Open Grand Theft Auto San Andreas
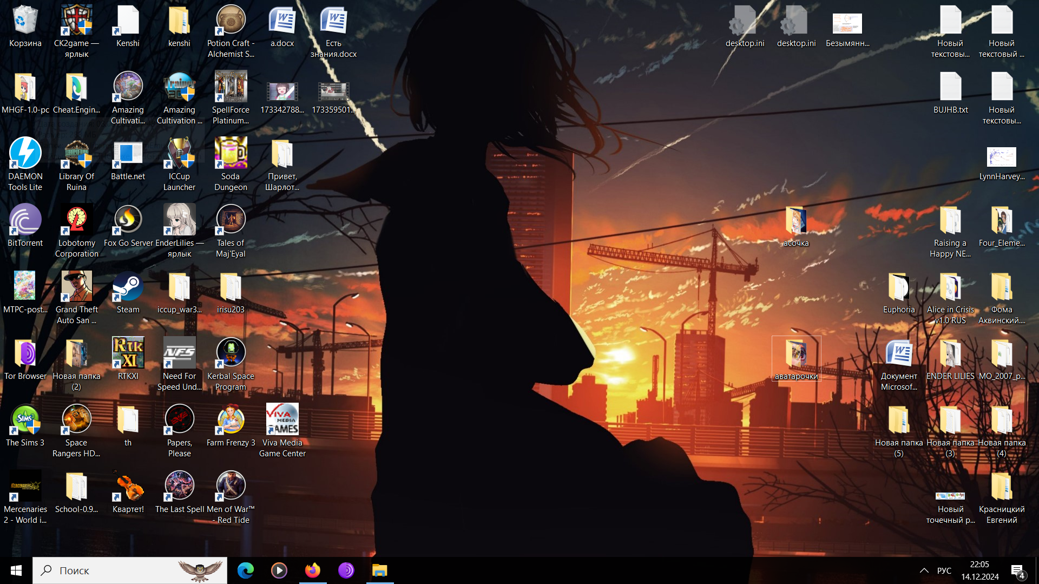1039x584 pixels. point(76,298)
